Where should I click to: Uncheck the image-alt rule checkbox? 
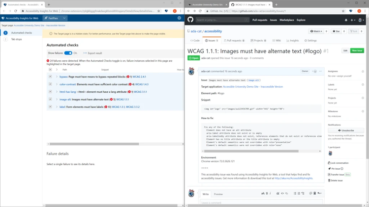[x=50, y=99]
